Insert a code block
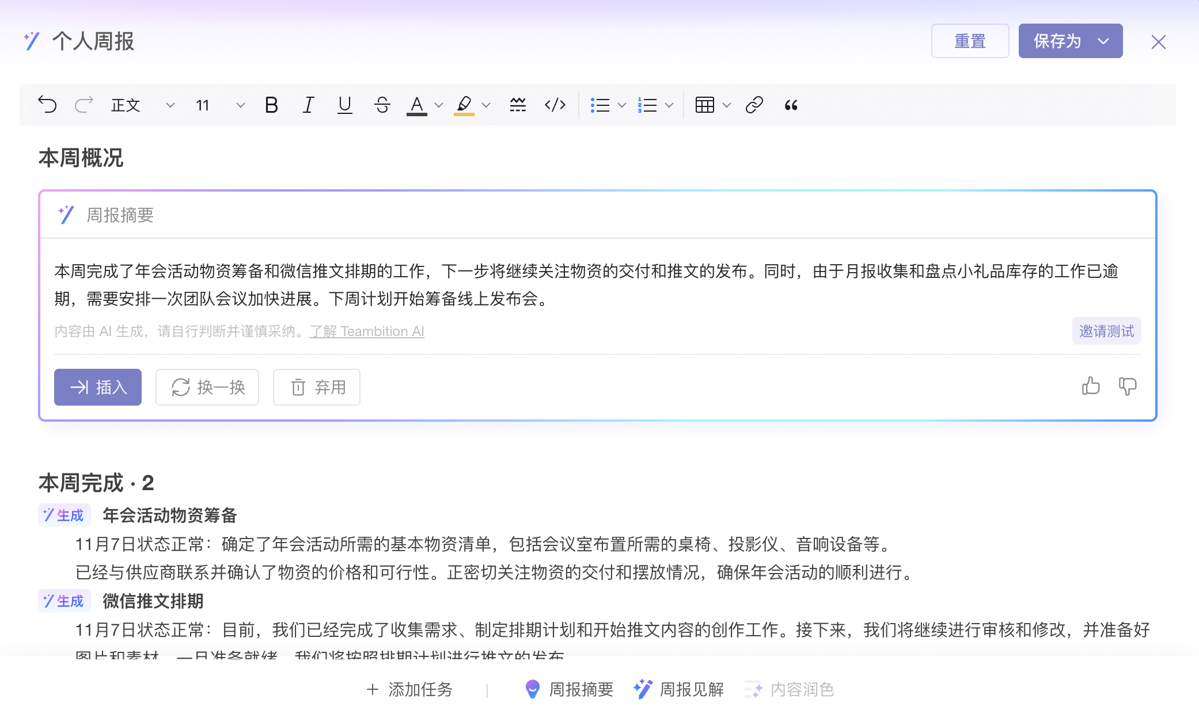The image size is (1199, 718). [554, 105]
